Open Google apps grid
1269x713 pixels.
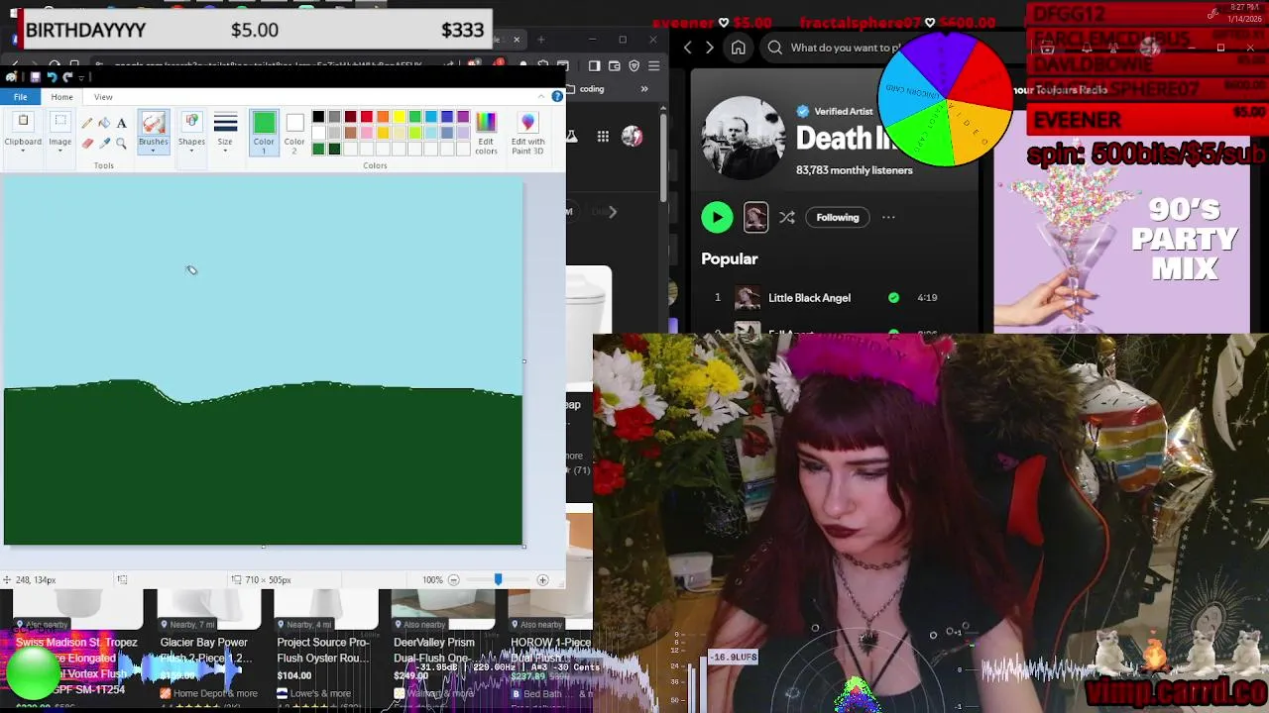pyautogui.click(x=603, y=137)
